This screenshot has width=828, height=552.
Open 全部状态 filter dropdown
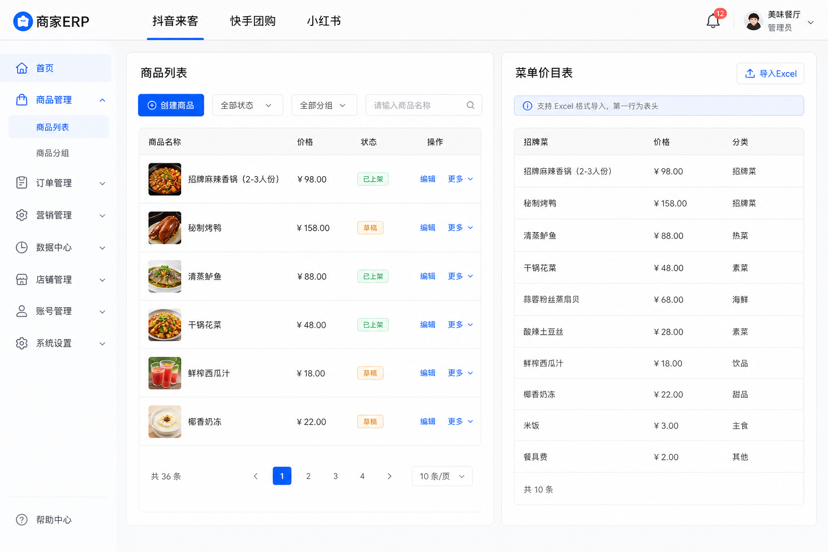coord(247,105)
